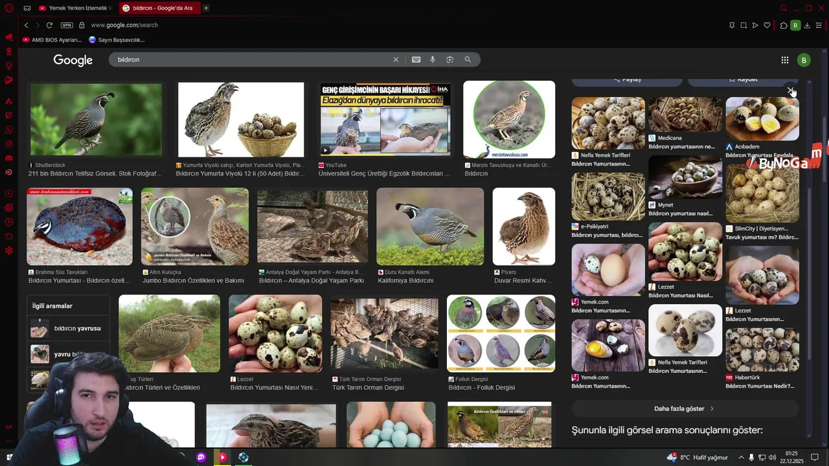Image resolution: width=829 pixels, height=466 pixels.
Task: Go forward in browser history
Action: click(38, 25)
